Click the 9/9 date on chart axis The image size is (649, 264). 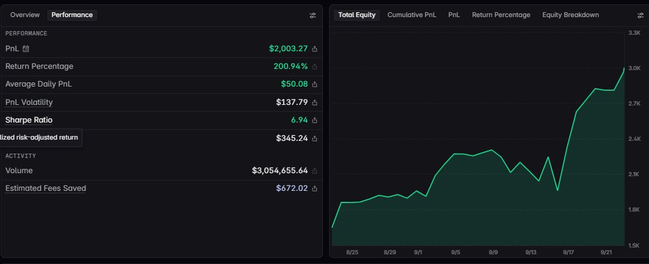pyautogui.click(x=493, y=252)
